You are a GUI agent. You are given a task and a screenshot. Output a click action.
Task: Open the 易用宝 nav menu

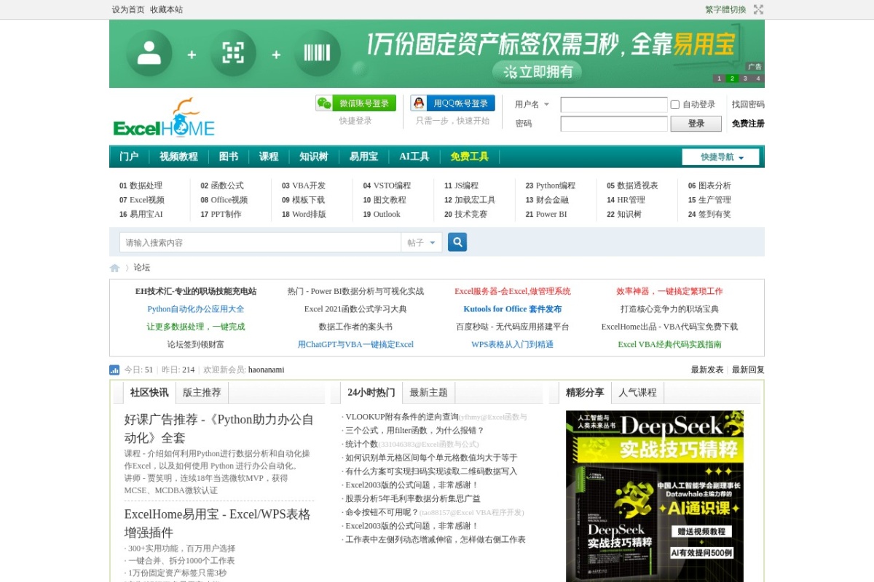(363, 156)
